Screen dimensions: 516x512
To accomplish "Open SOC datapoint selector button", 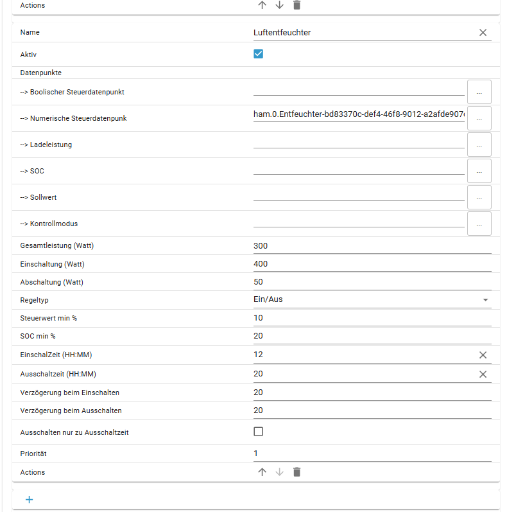I will tap(479, 172).
